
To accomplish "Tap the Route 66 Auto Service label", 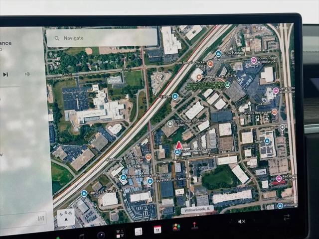I will pos(171,180).
